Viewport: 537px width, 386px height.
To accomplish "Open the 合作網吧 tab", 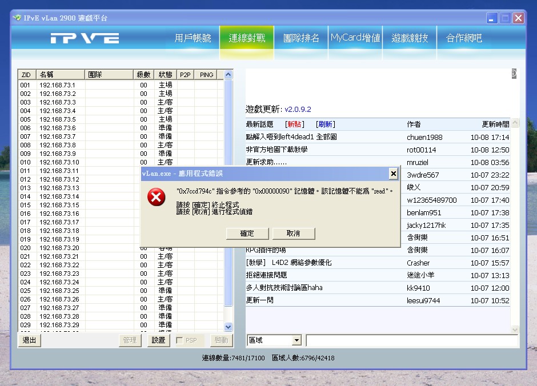I will tap(464, 38).
